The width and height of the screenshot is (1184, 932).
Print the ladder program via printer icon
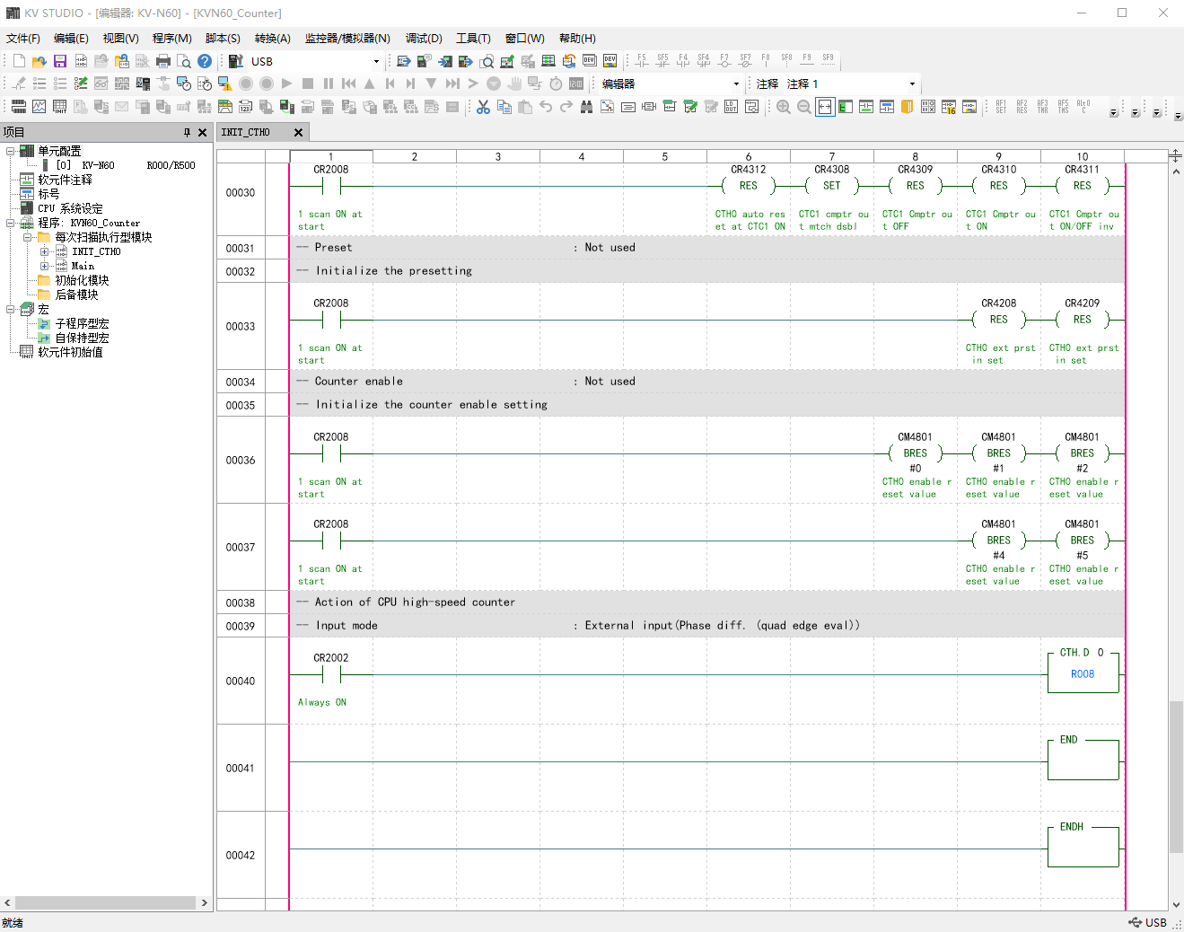[x=163, y=61]
